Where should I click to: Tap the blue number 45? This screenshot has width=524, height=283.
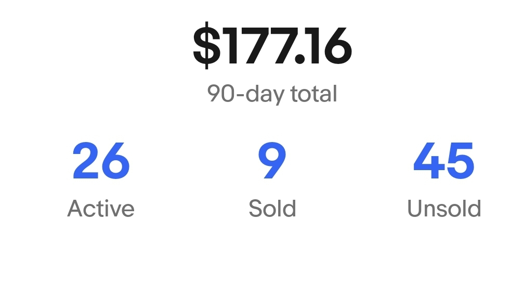(444, 161)
